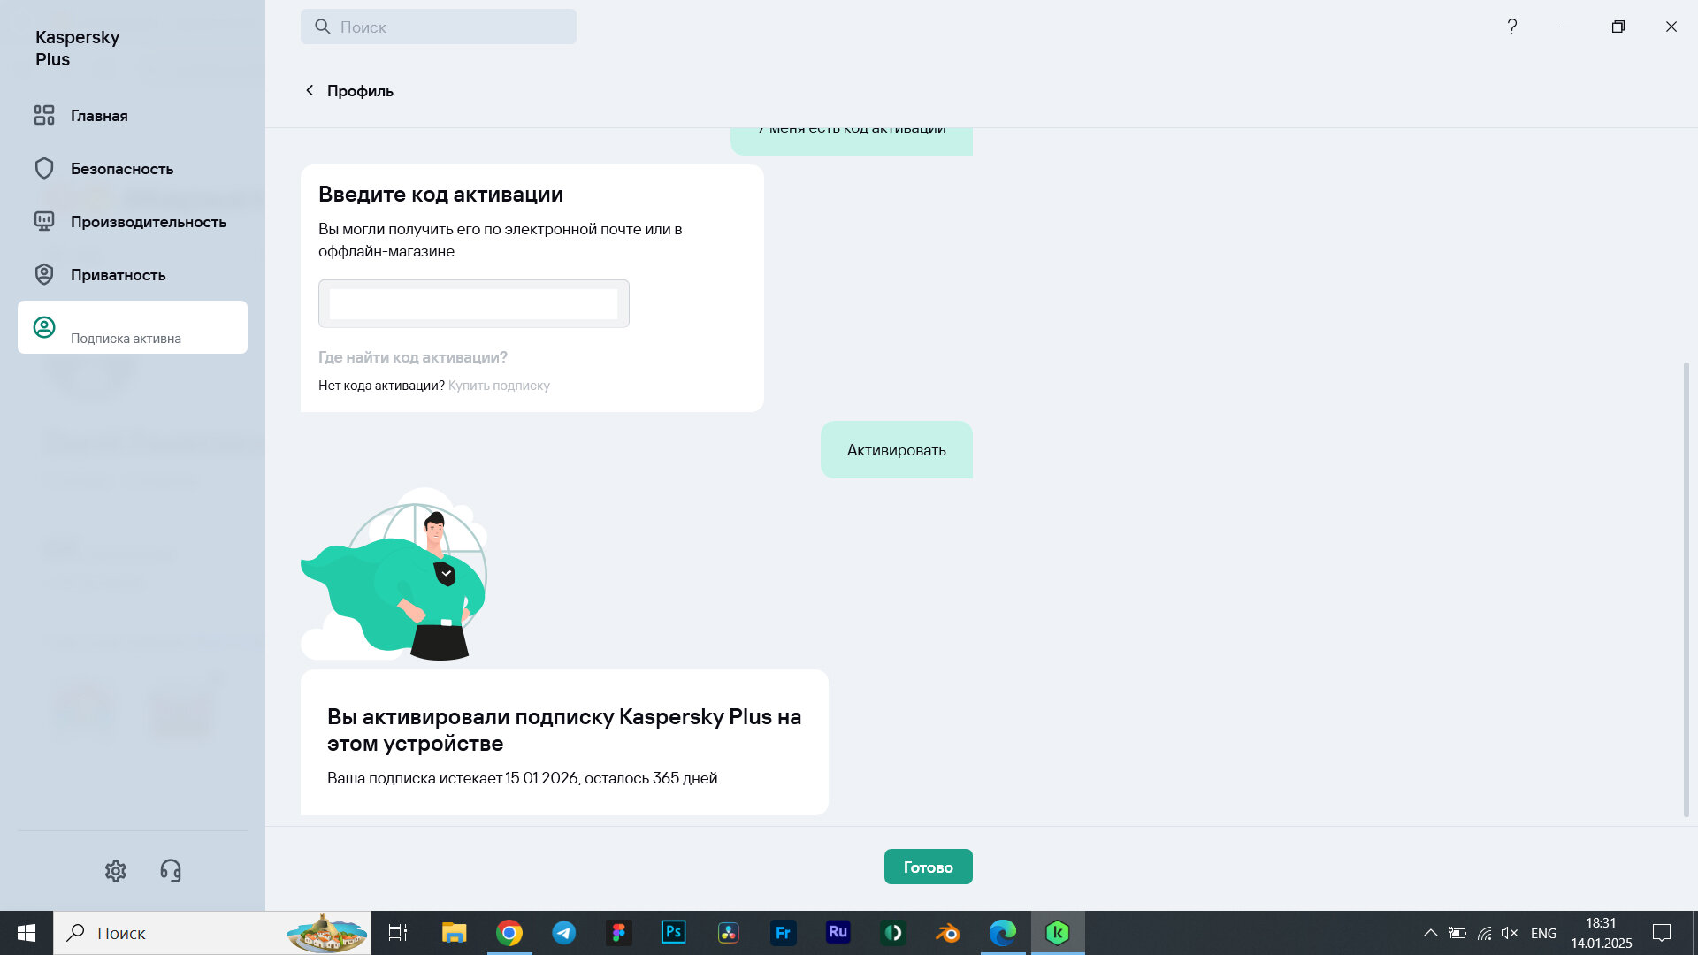Image resolution: width=1698 pixels, height=955 pixels.
Task: Click the muted volume tray icon
Action: (1510, 933)
